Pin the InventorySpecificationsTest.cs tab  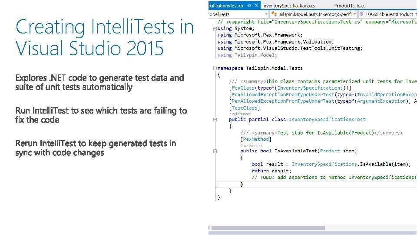point(249,5)
